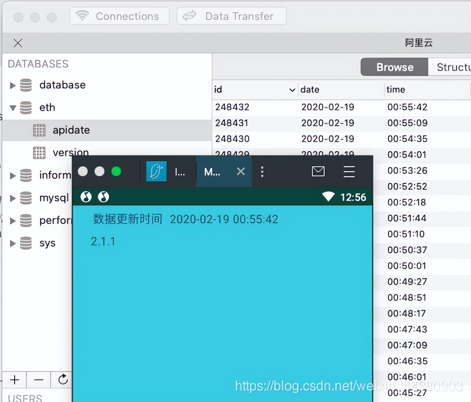The height and width of the screenshot is (402, 471).
Task: Switch to the Structure tab
Action: click(x=454, y=67)
